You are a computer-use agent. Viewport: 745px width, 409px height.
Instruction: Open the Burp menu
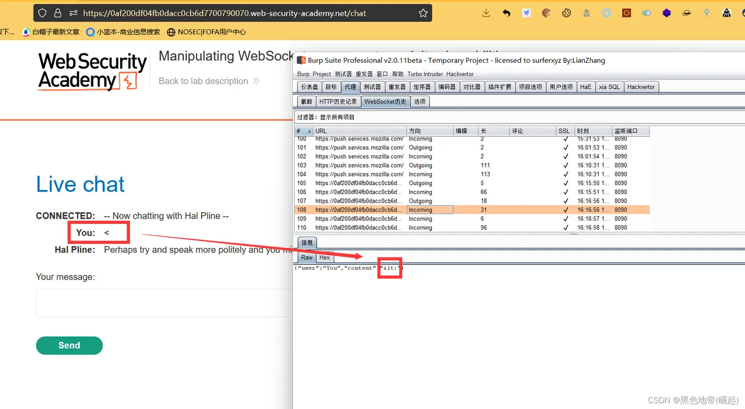[x=303, y=74]
